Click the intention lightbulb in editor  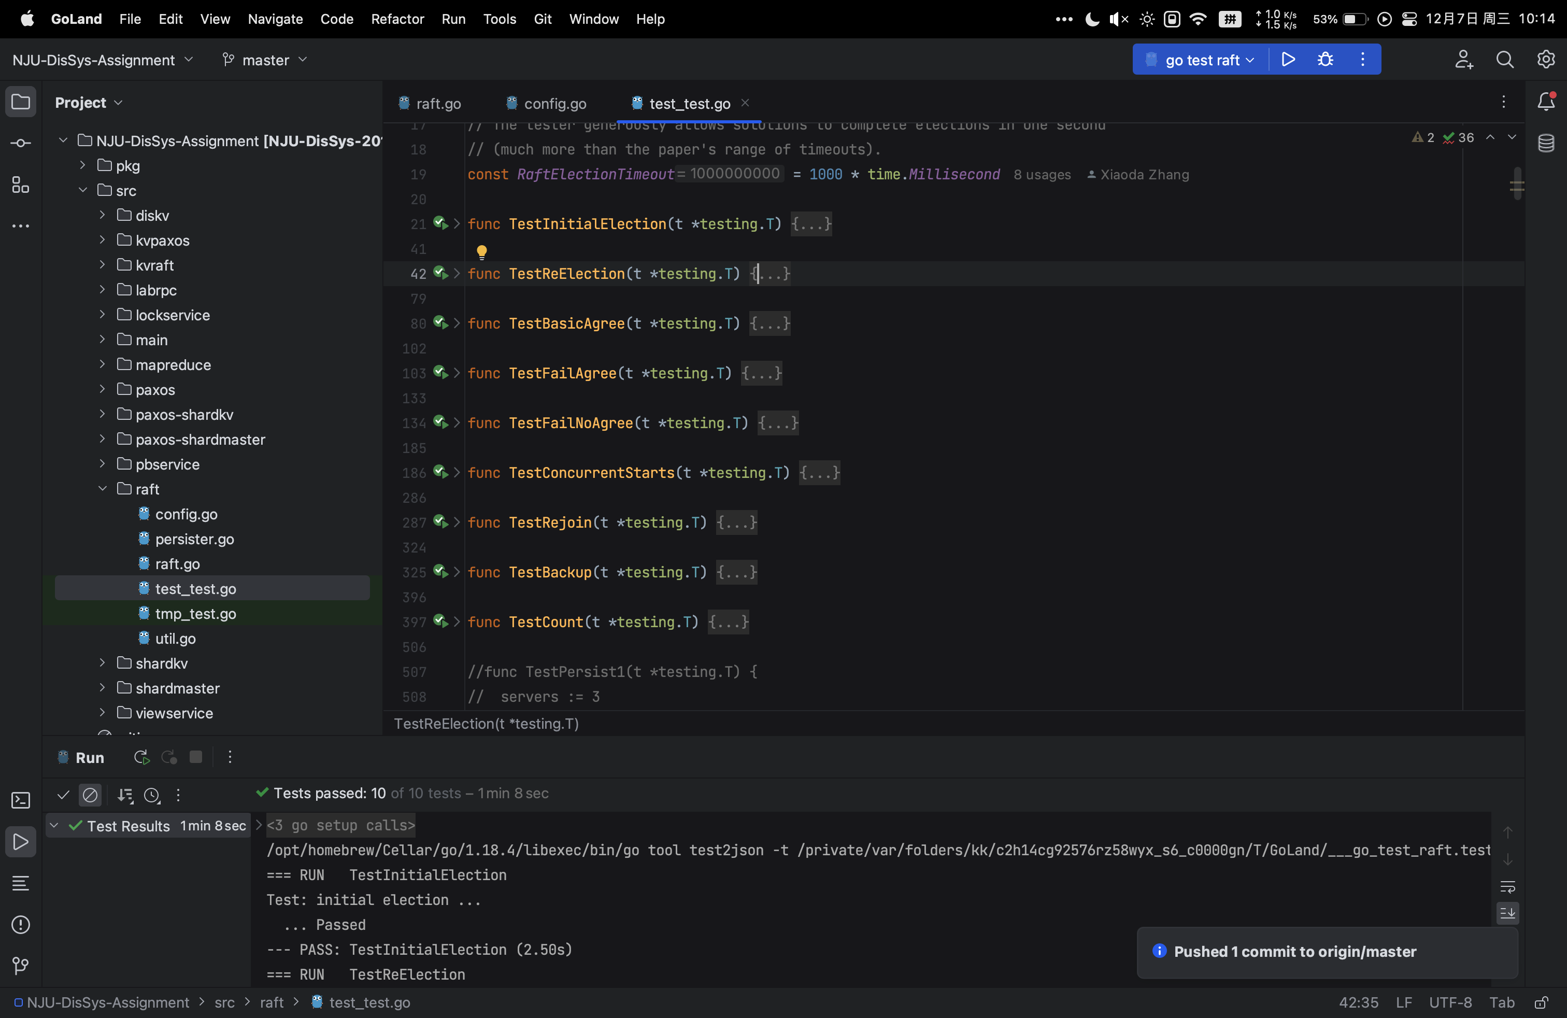[x=481, y=251]
